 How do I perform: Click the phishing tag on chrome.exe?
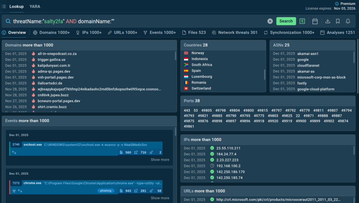[x=106, y=191]
